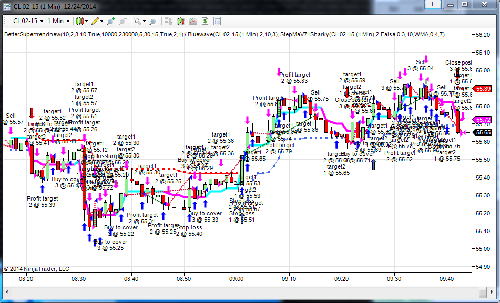The width and height of the screenshot is (500, 303).
Task: Click the 'Buy to cover 3 @ 55.25' label
Action: (x=110, y=245)
